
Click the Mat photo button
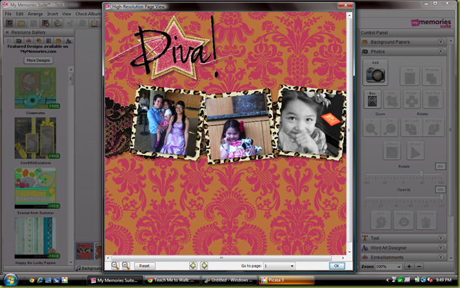click(410, 76)
